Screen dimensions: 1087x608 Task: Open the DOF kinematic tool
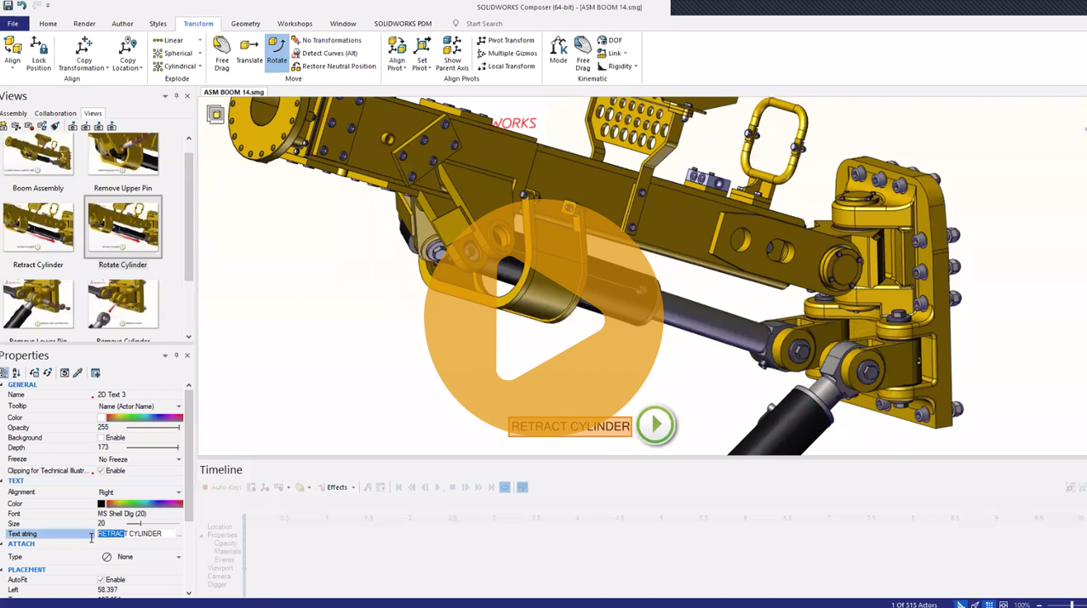[610, 40]
